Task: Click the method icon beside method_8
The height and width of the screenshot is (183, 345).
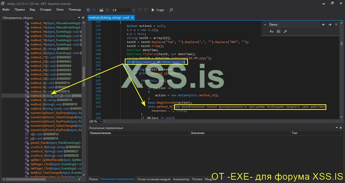Action: coord(27,104)
